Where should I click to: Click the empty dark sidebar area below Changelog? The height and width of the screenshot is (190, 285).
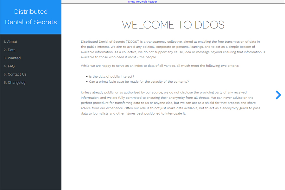click(31, 136)
